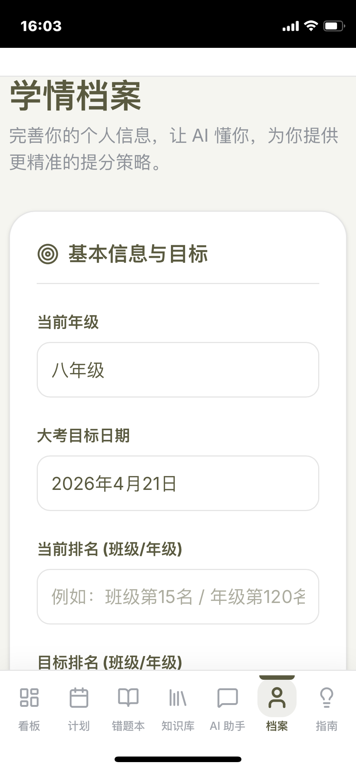Click the target icon beside 基本信息与目标
The image size is (356, 771).
coord(48,254)
